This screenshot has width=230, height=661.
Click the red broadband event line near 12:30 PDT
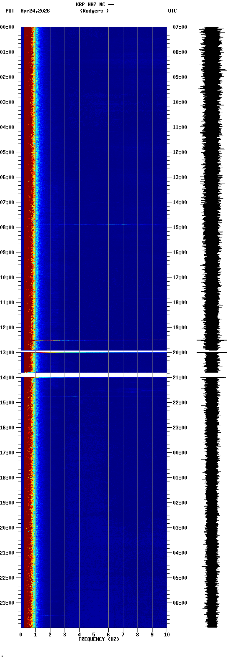100,340
